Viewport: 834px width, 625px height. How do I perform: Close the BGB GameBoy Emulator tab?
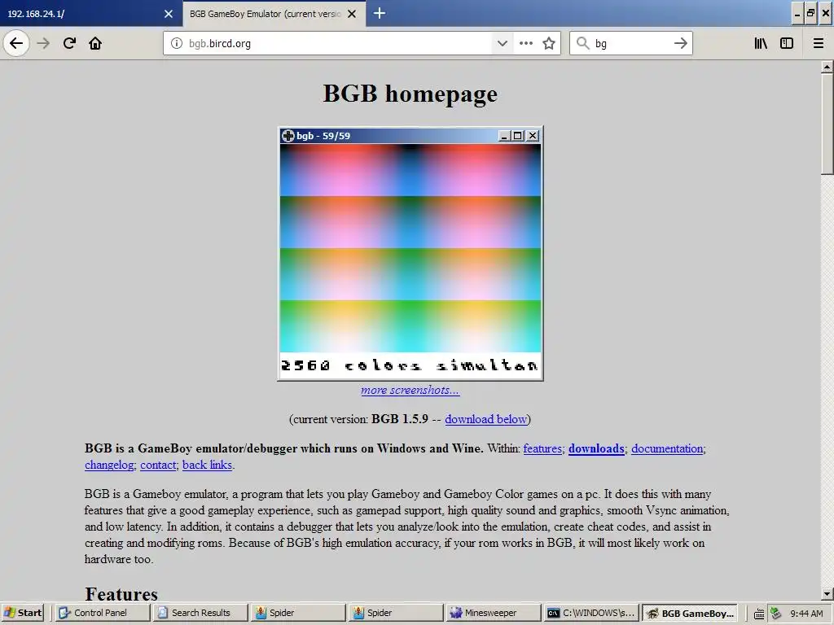352,14
